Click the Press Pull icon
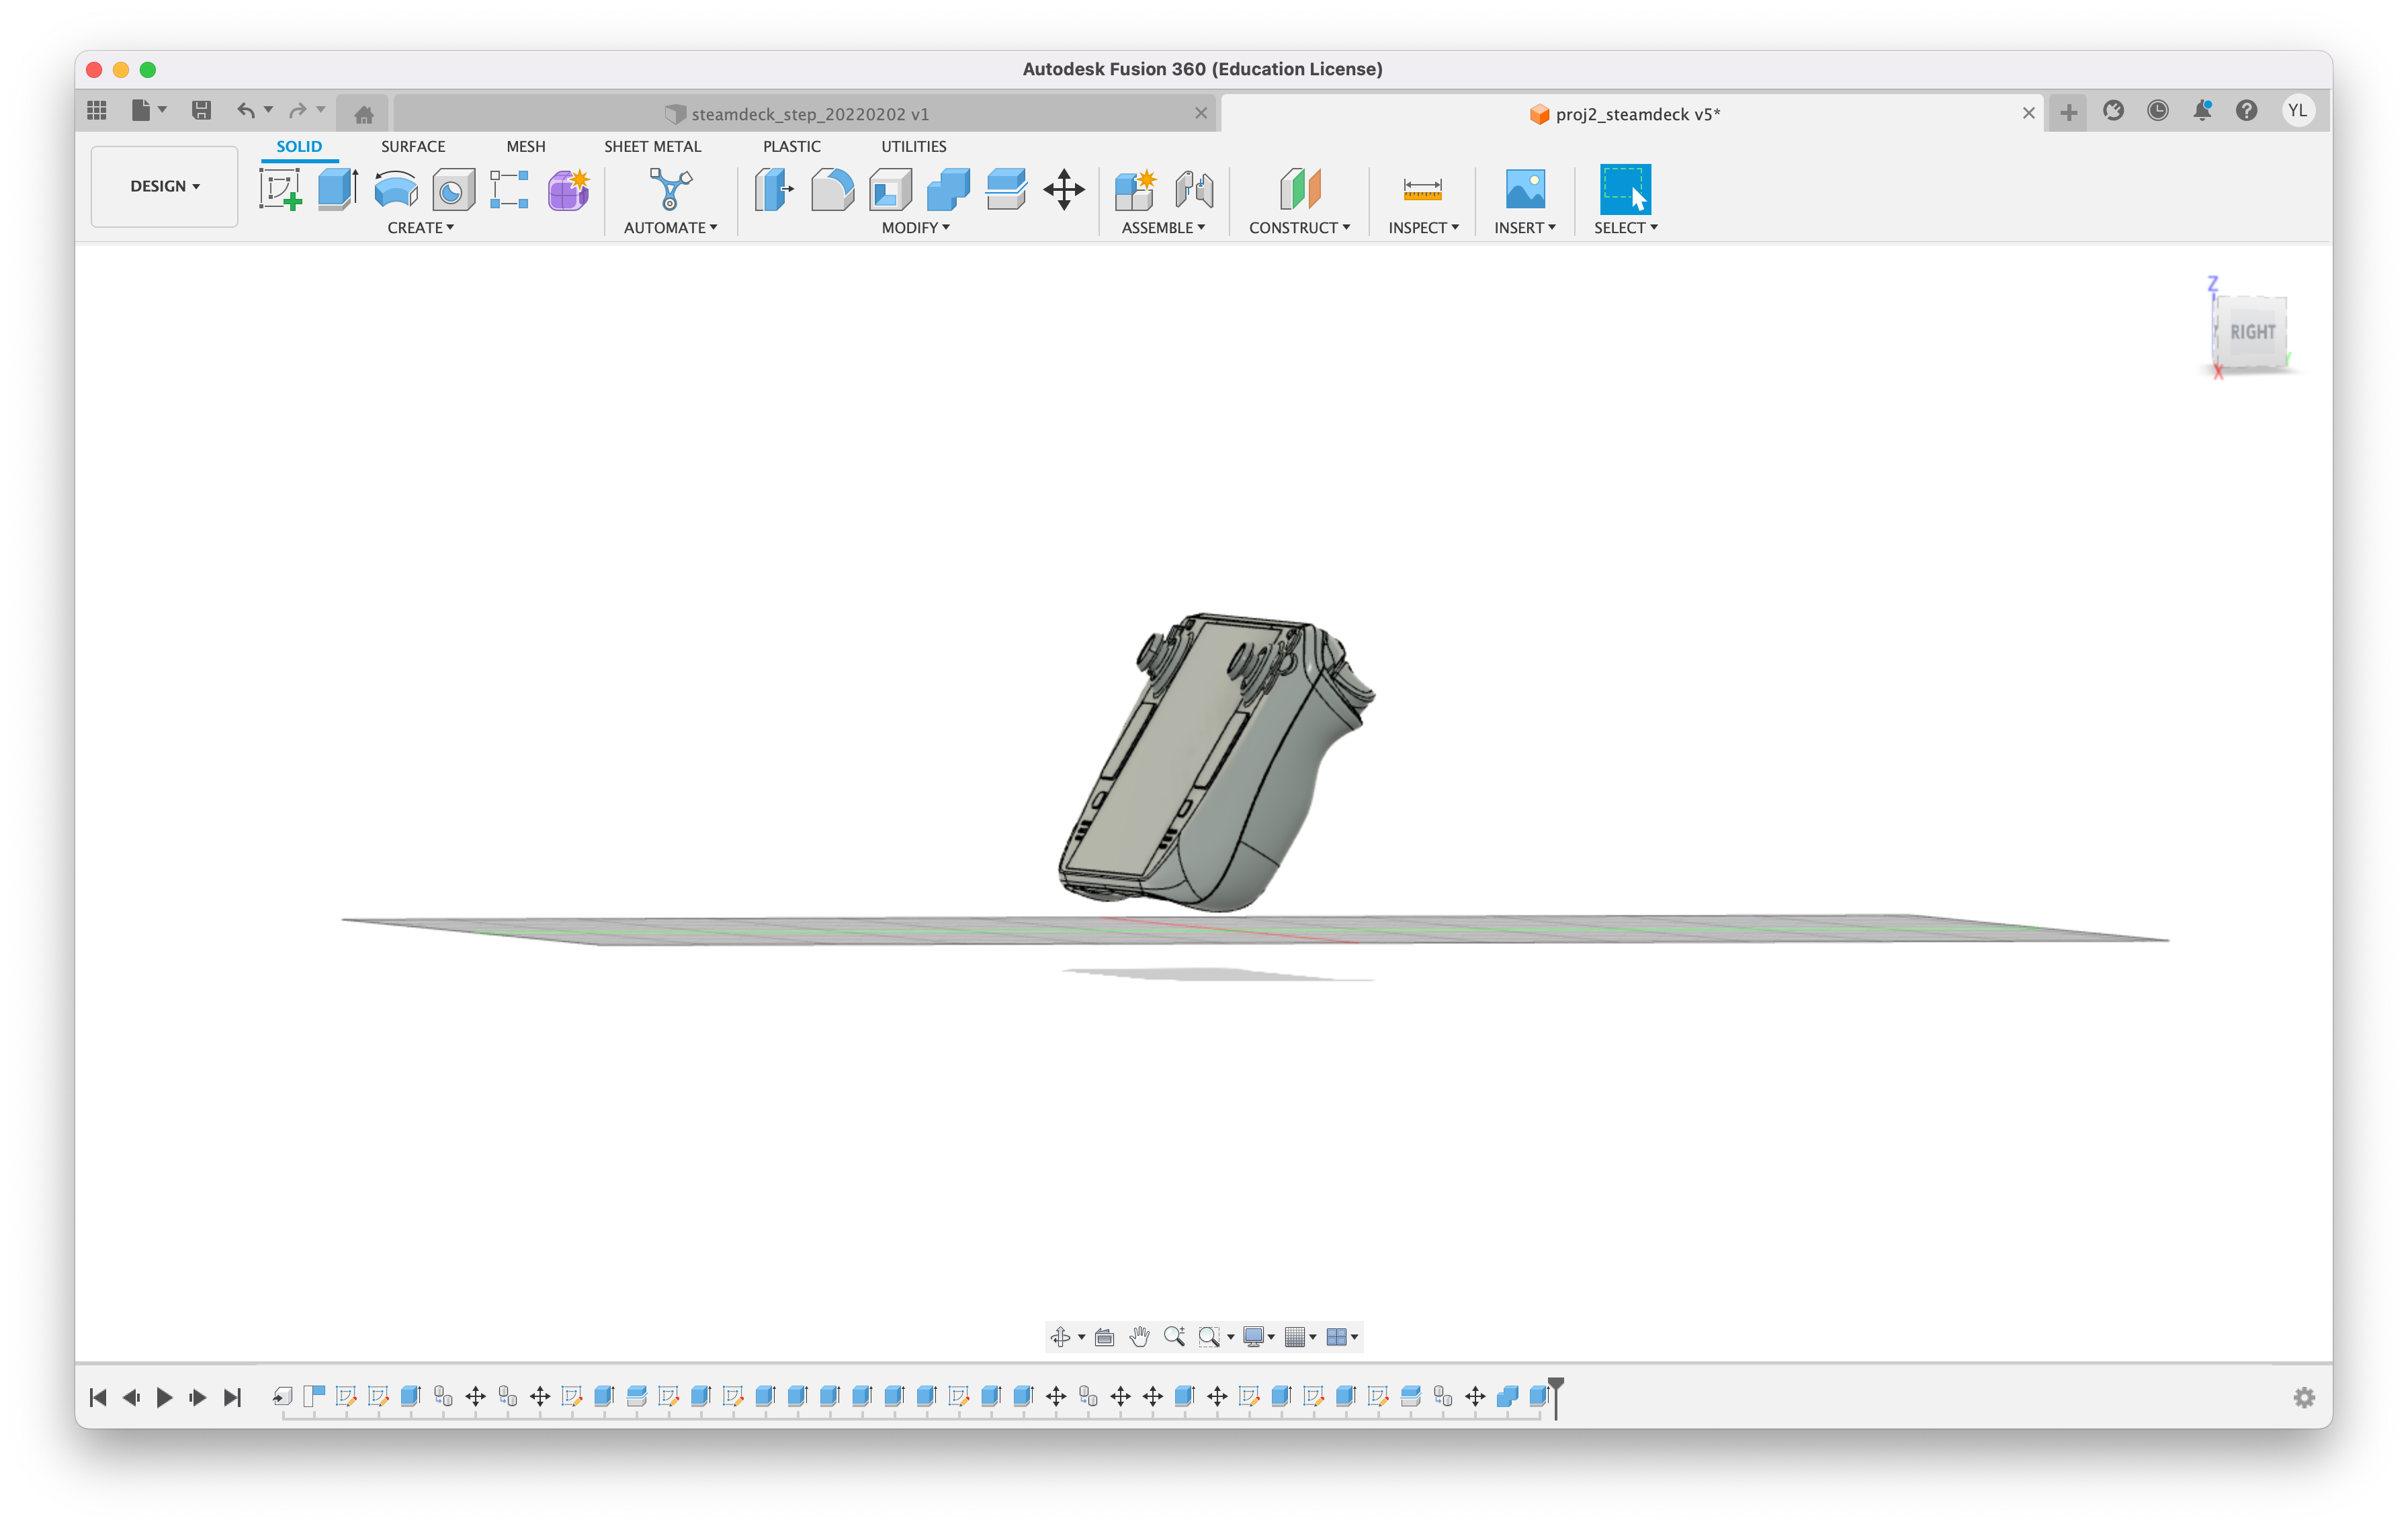This screenshot has height=1528, width=2408. pyautogui.click(x=773, y=189)
